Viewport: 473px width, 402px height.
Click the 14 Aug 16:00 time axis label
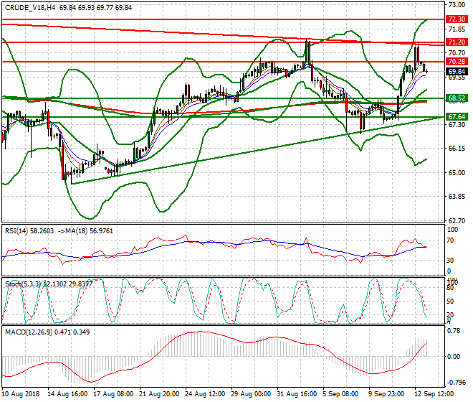point(67,394)
